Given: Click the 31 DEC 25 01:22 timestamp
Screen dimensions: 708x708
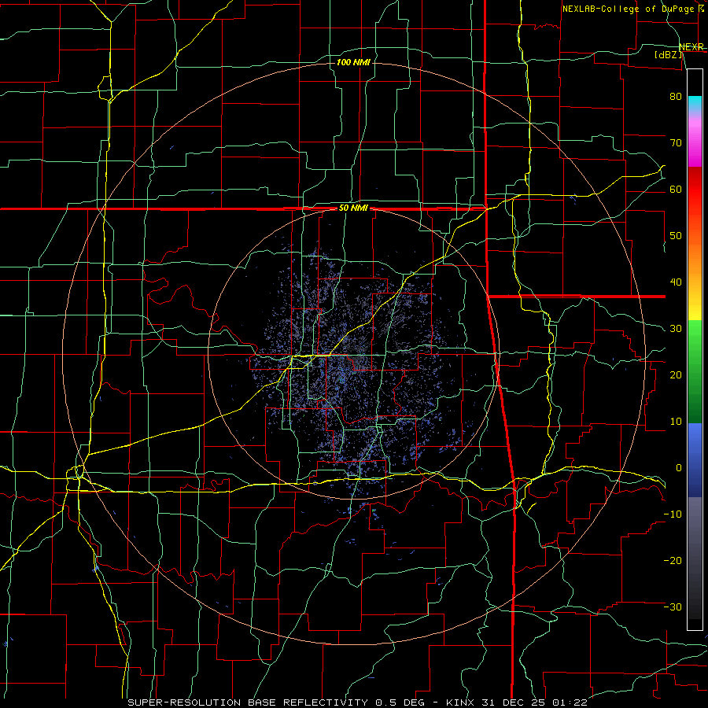Looking at the screenshot, I should [535, 702].
